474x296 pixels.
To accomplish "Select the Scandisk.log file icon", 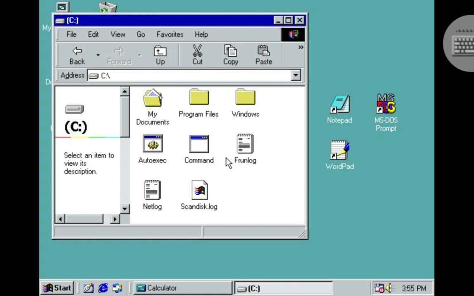I will pos(199,191).
